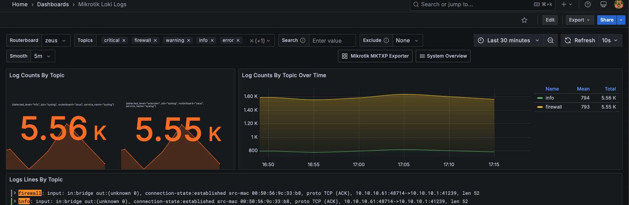Go to Dashboards breadcrumb
This screenshot has height=205, width=629.
53,4
